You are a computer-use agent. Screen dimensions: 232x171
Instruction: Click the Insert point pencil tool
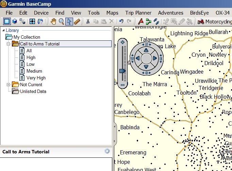point(166,21)
